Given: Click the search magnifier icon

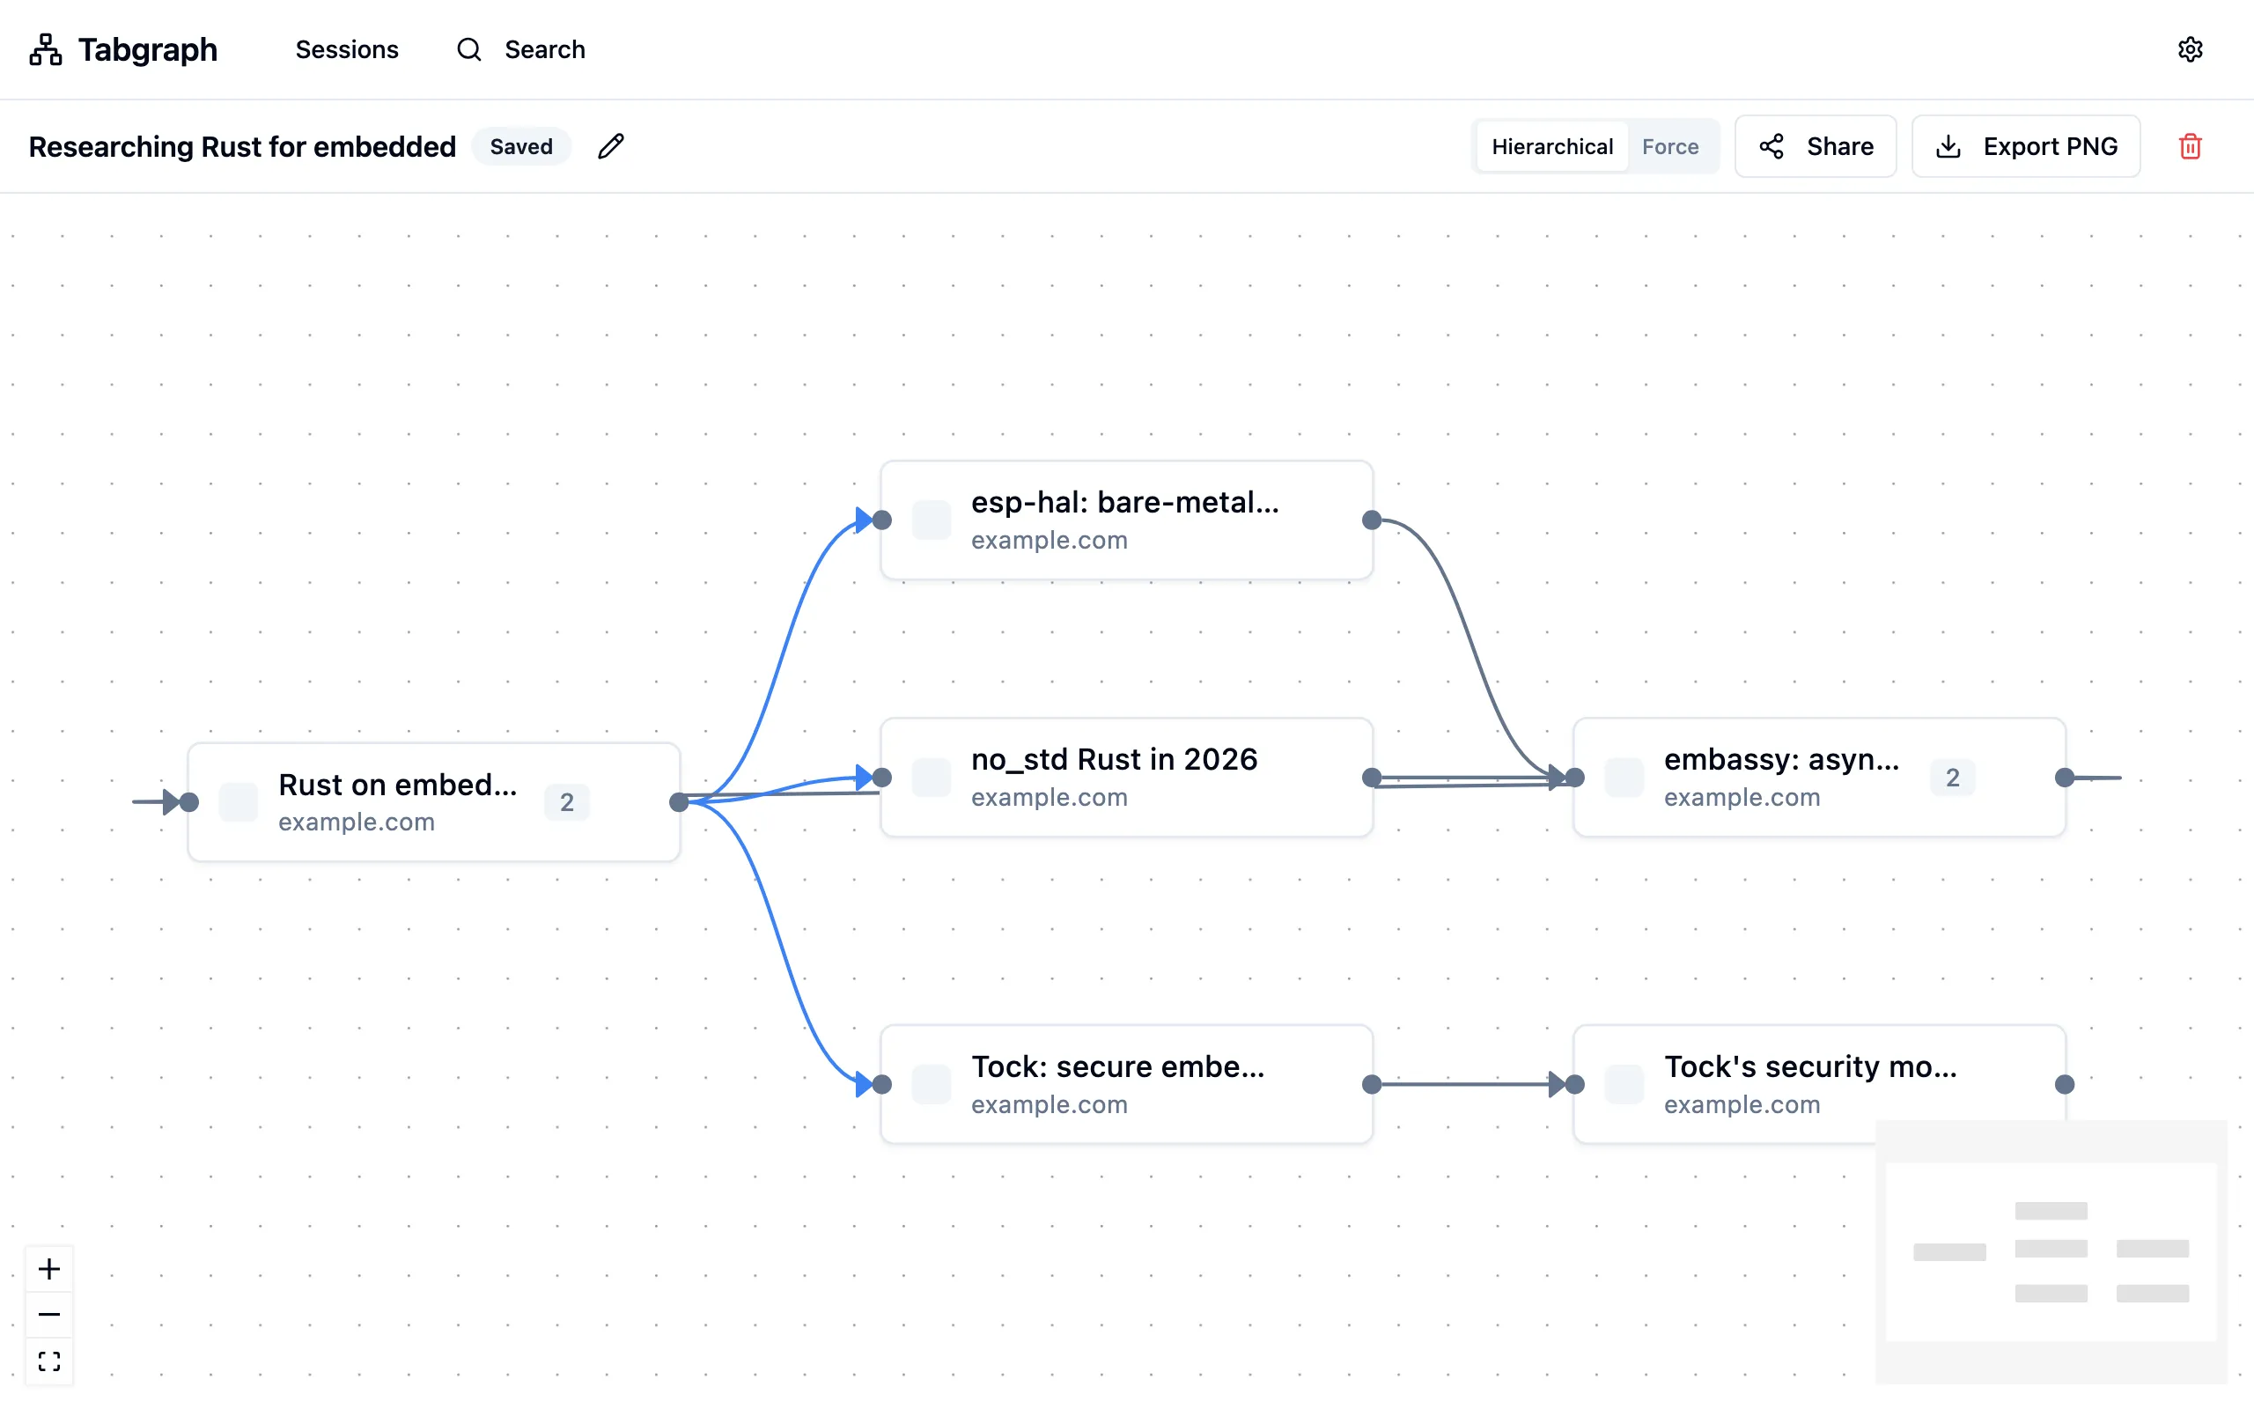Looking at the screenshot, I should [x=469, y=49].
